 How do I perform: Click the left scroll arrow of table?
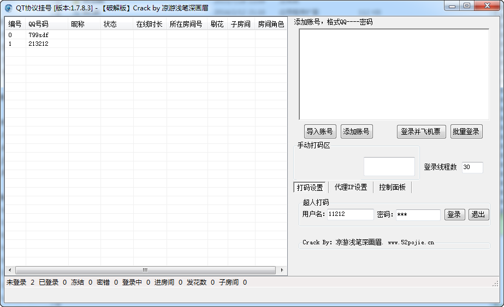coord(10,270)
